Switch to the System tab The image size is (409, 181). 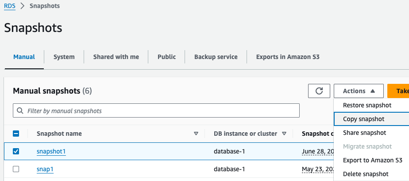point(64,57)
